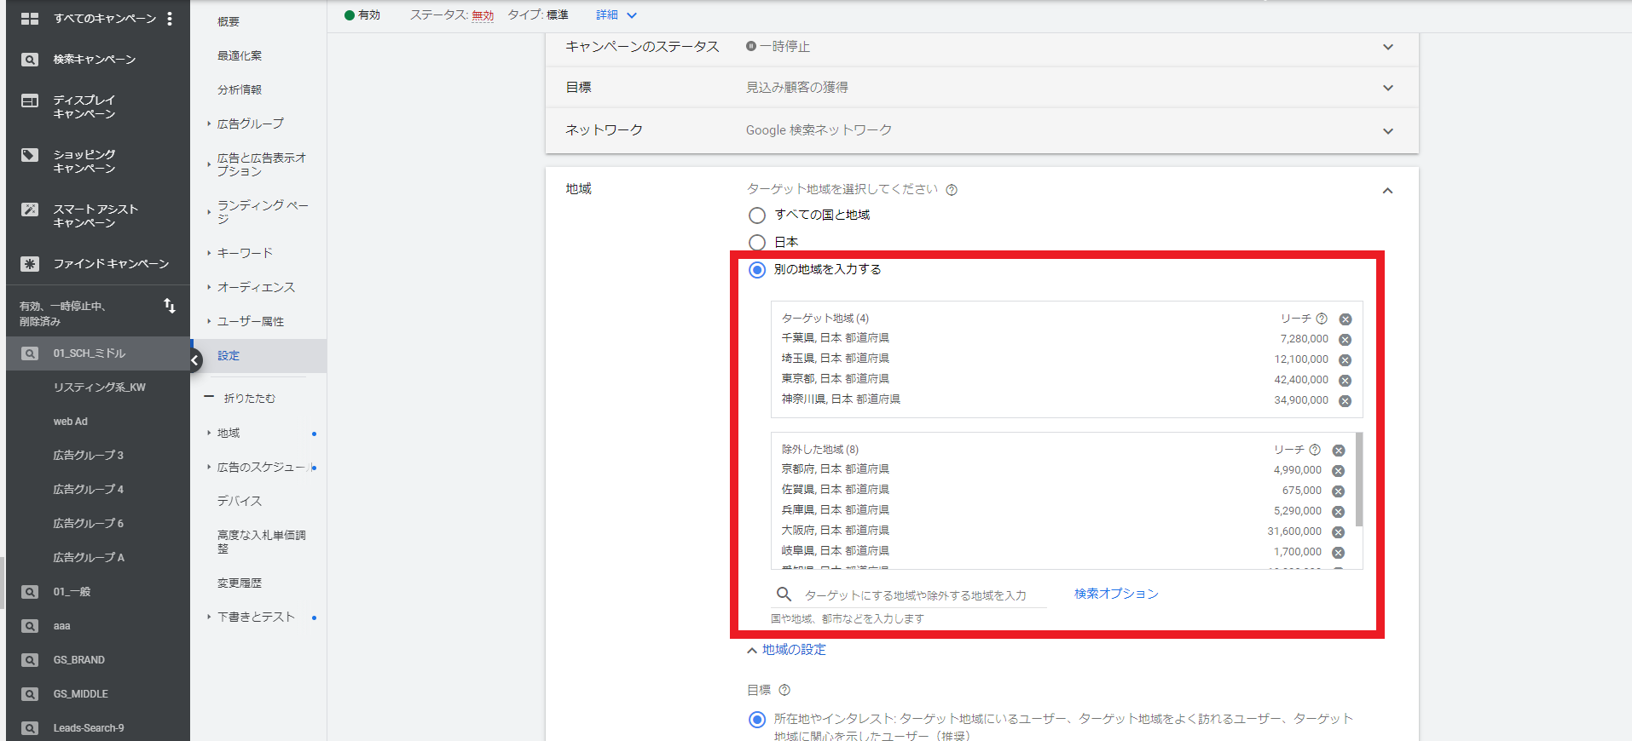The width and height of the screenshot is (1632, 741).
Task: Open the すべてのキャンペーン three-dot menu
Action: click(x=170, y=18)
